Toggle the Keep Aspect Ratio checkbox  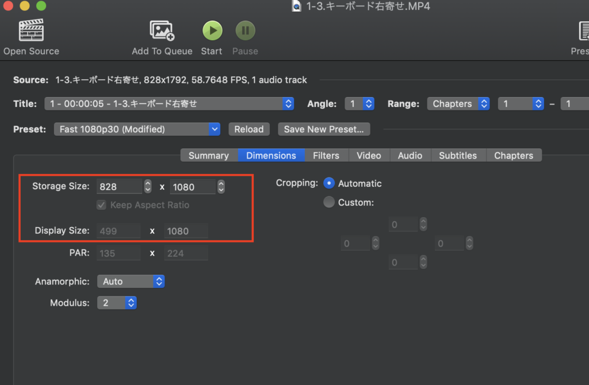pos(101,205)
